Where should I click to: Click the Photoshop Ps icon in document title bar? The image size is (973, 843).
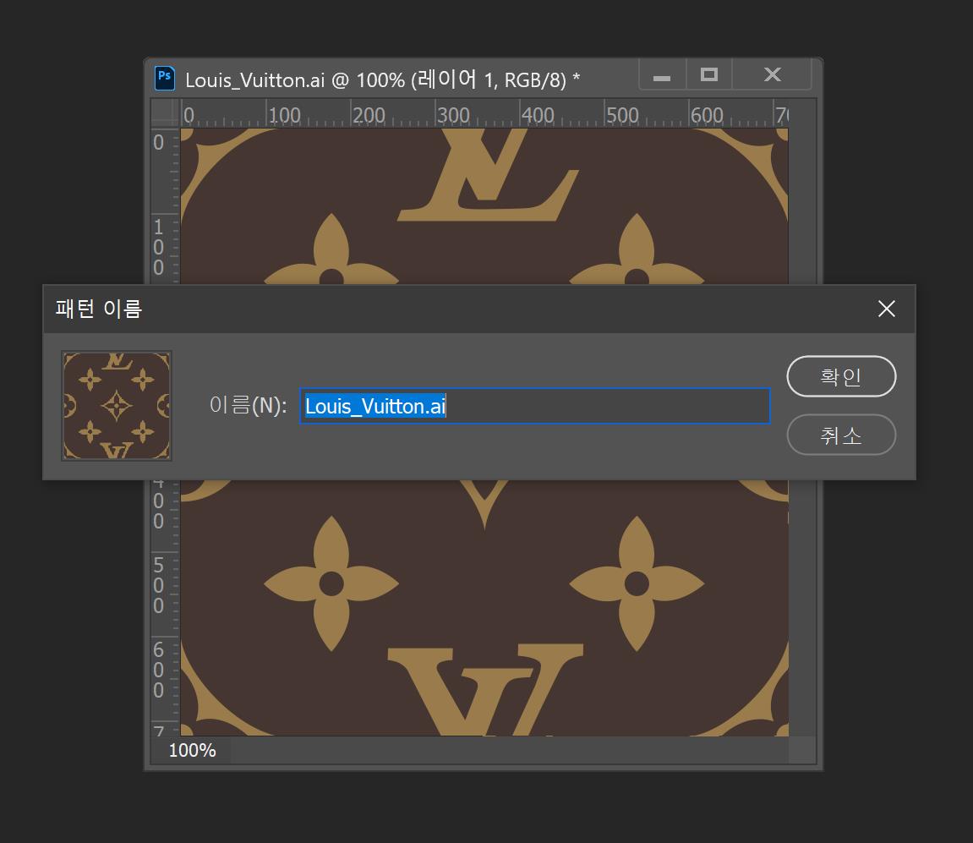[165, 79]
